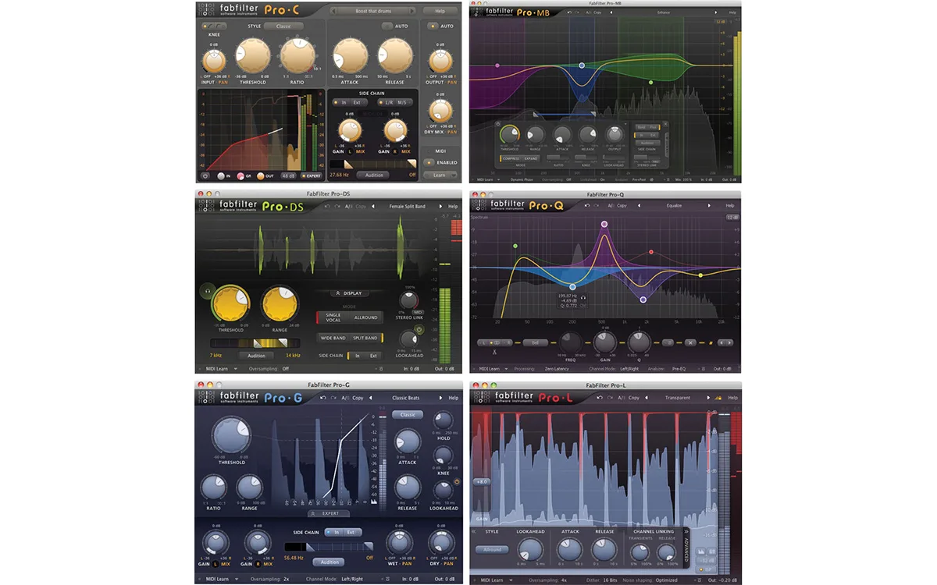The height and width of the screenshot is (585, 937).
Task: Select Ext side chain in Pro-G
Action: (351, 532)
